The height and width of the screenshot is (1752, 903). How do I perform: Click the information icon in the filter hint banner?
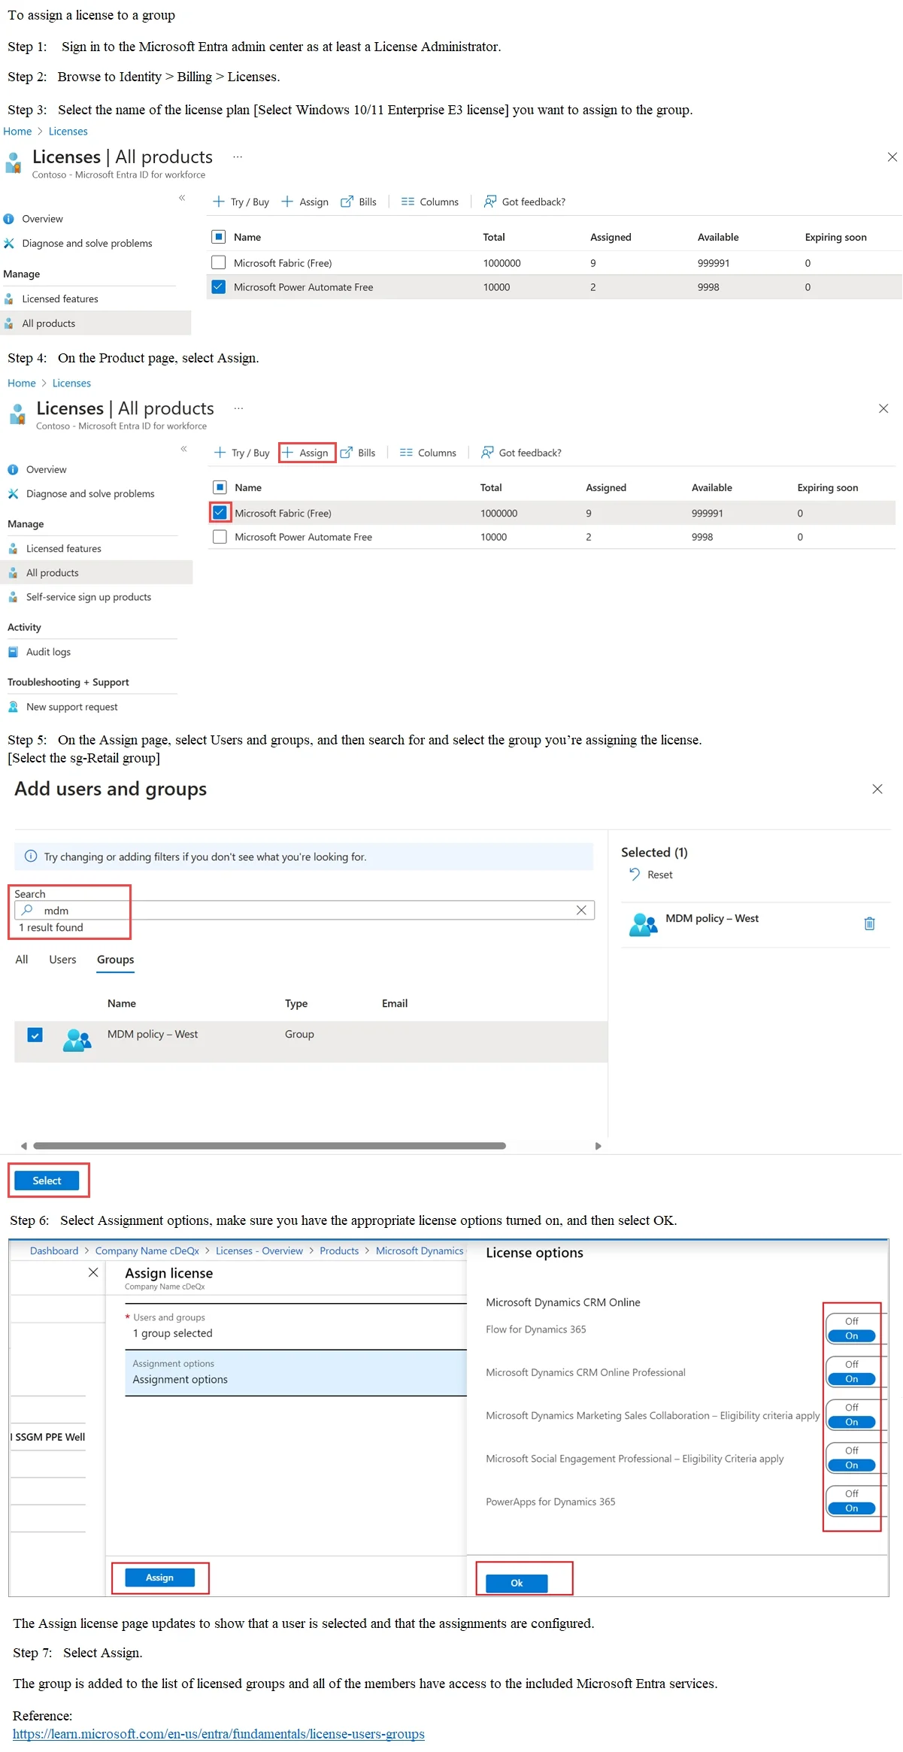(x=31, y=856)
